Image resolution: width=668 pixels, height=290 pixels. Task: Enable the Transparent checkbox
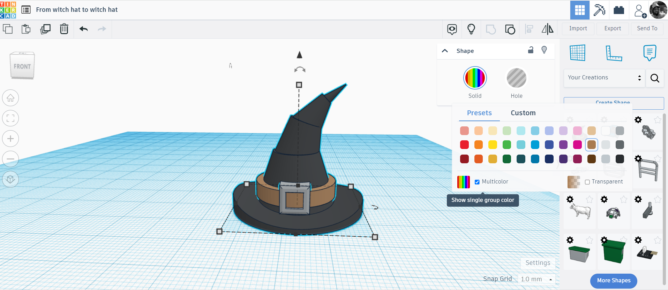tap(587, 182)
